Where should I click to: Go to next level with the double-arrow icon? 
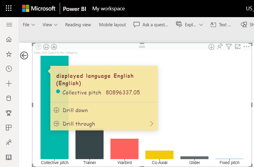click(x=46, y=47)
